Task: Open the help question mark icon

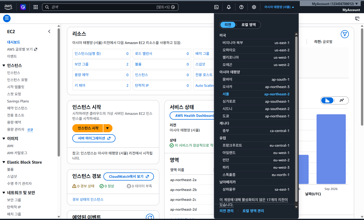Action: tap(241, 7)
